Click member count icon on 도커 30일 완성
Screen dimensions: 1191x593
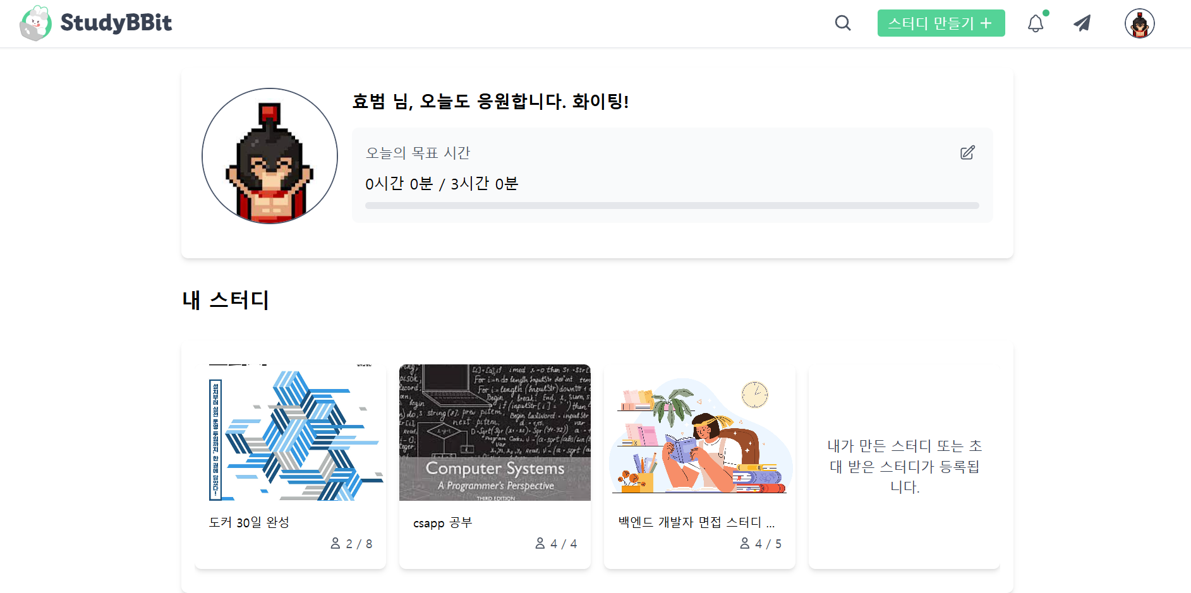tap(336, 543)
